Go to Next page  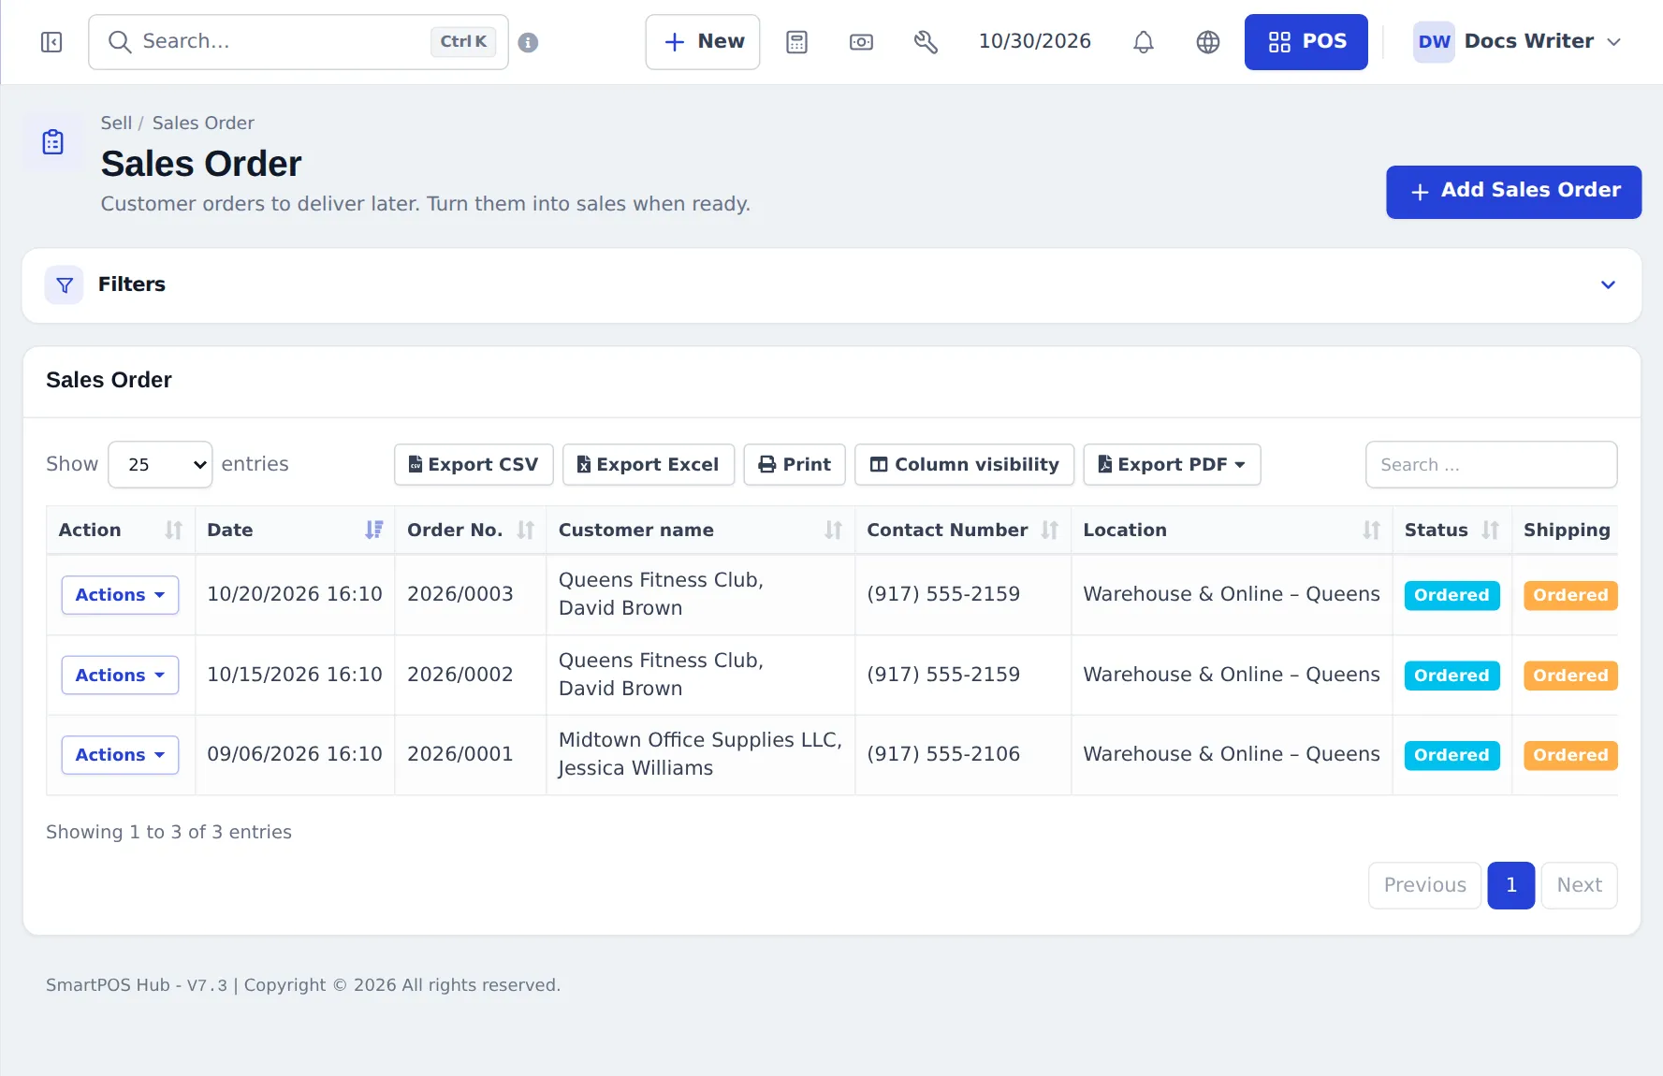pyautogui.click(x=1579, y=885)
